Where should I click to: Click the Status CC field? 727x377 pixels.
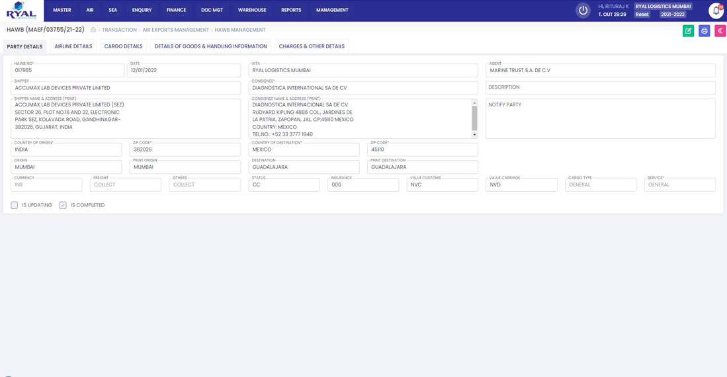tap(284, 185)
